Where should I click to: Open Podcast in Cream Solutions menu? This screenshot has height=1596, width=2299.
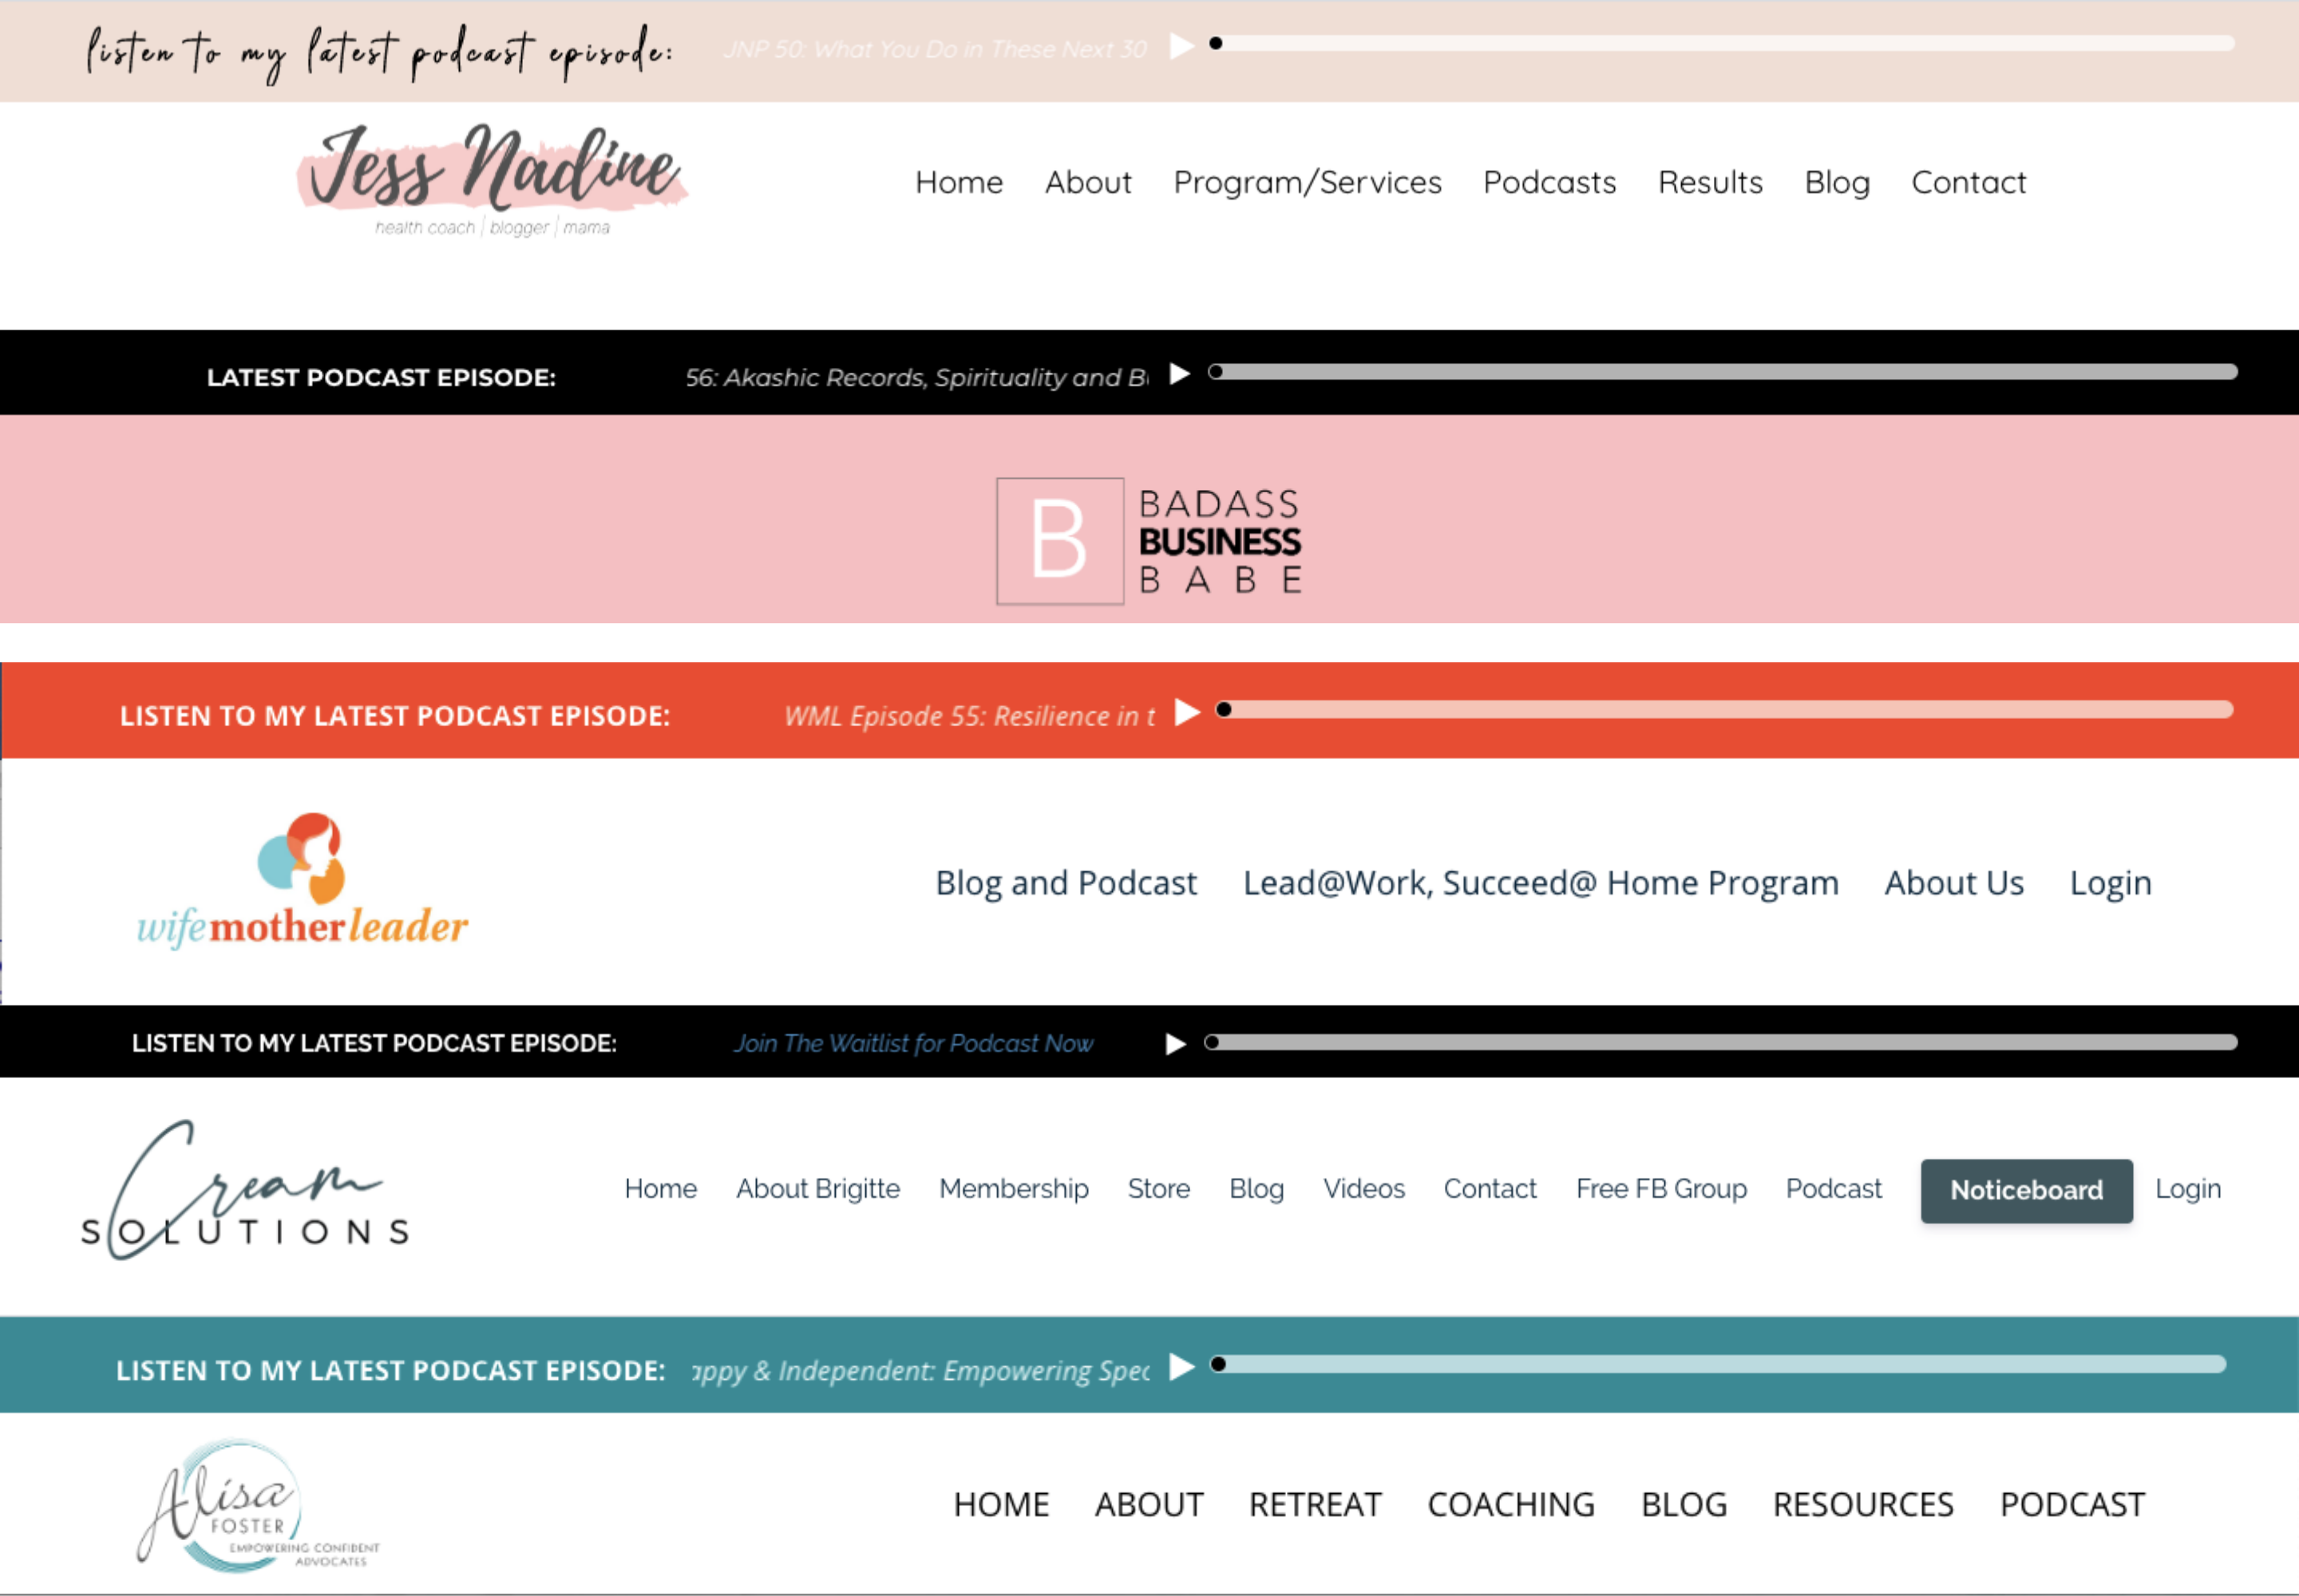1834,1189
